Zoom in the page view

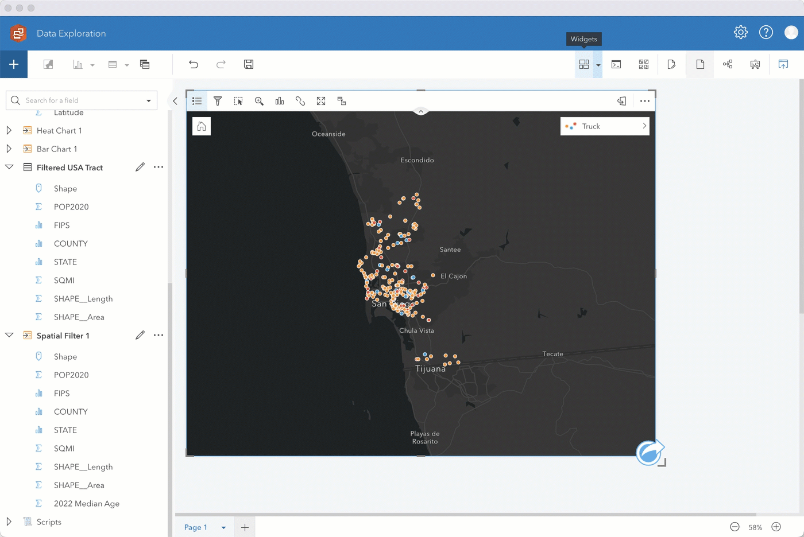point(776,527)
